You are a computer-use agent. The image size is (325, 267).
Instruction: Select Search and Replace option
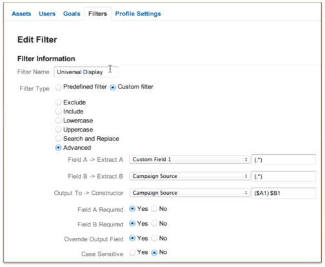(58, 139)
